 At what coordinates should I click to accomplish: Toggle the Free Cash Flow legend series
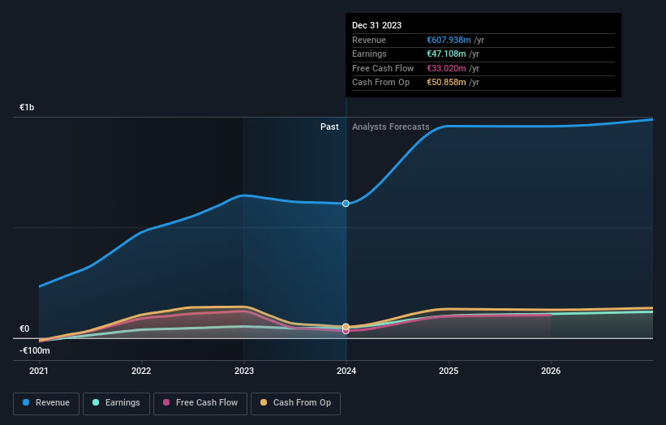[200, 403]
